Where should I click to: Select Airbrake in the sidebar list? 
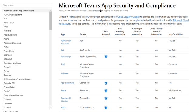click(x=7, y=31)
